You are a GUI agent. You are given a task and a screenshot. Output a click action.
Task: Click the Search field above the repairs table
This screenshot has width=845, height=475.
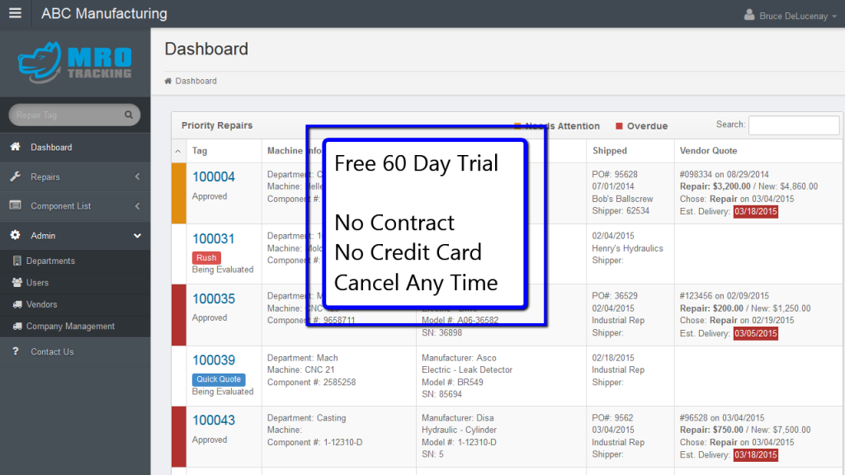794,125
